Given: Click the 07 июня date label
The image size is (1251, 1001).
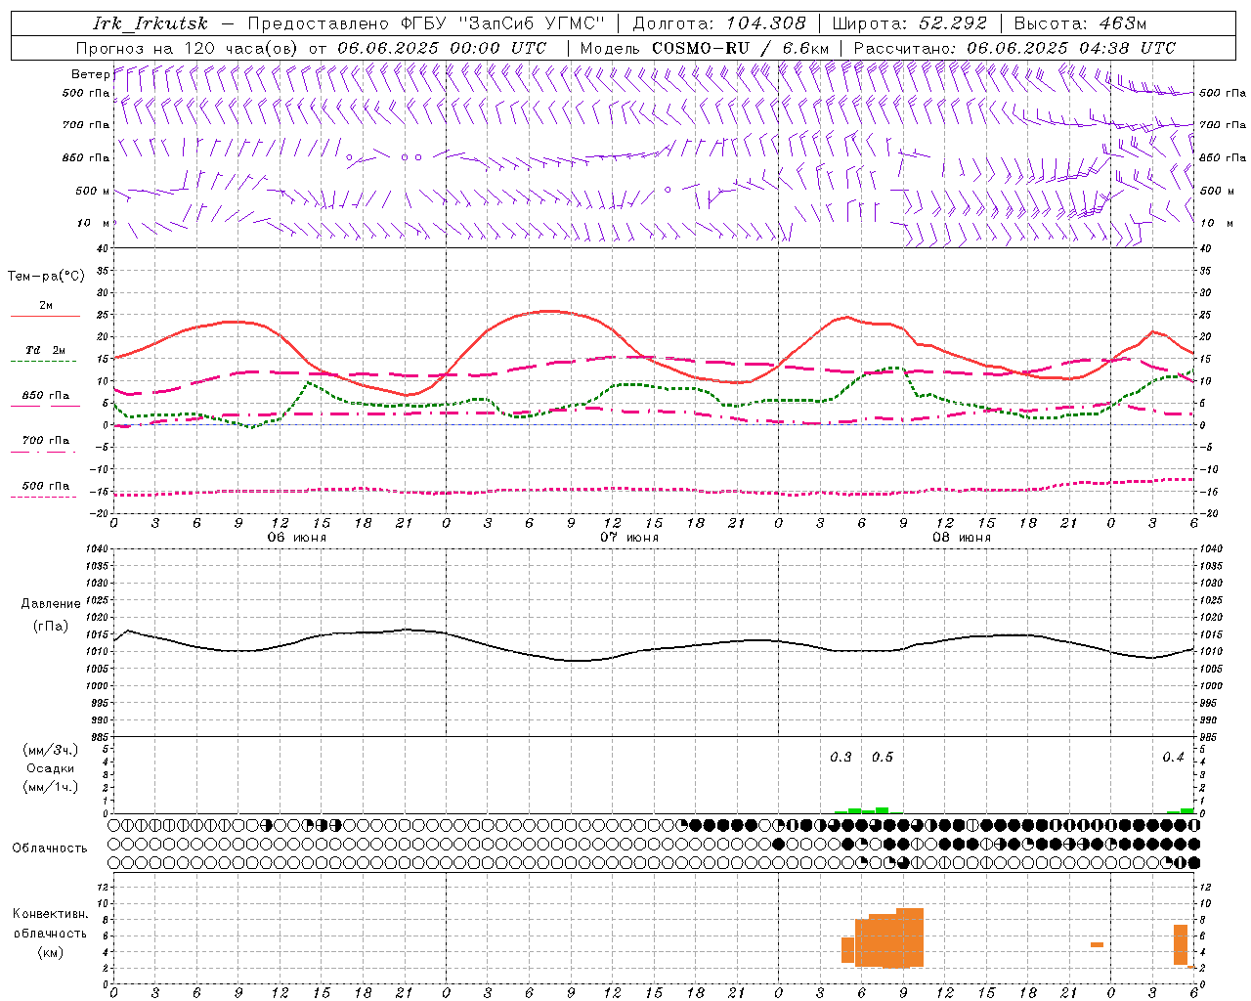Looking at the screenshot, I should tap(629, 538).
